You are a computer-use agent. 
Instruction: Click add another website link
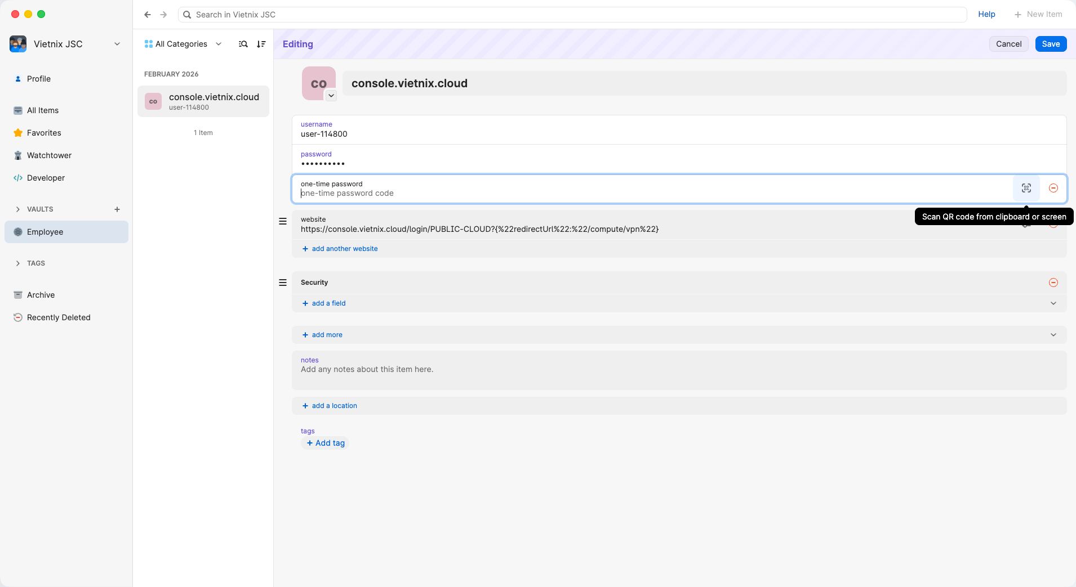click(x=344, y=249)
